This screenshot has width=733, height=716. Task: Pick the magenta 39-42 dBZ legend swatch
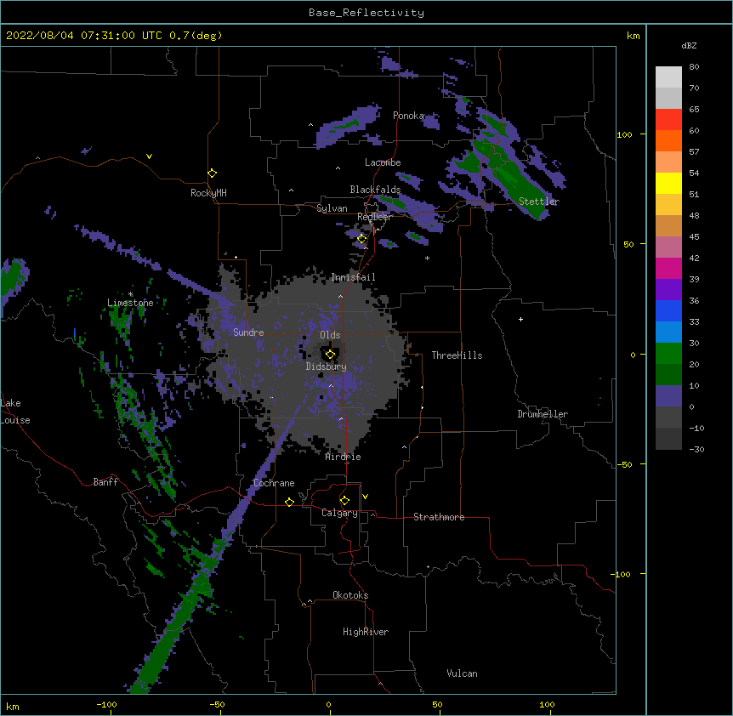point(668,268)
